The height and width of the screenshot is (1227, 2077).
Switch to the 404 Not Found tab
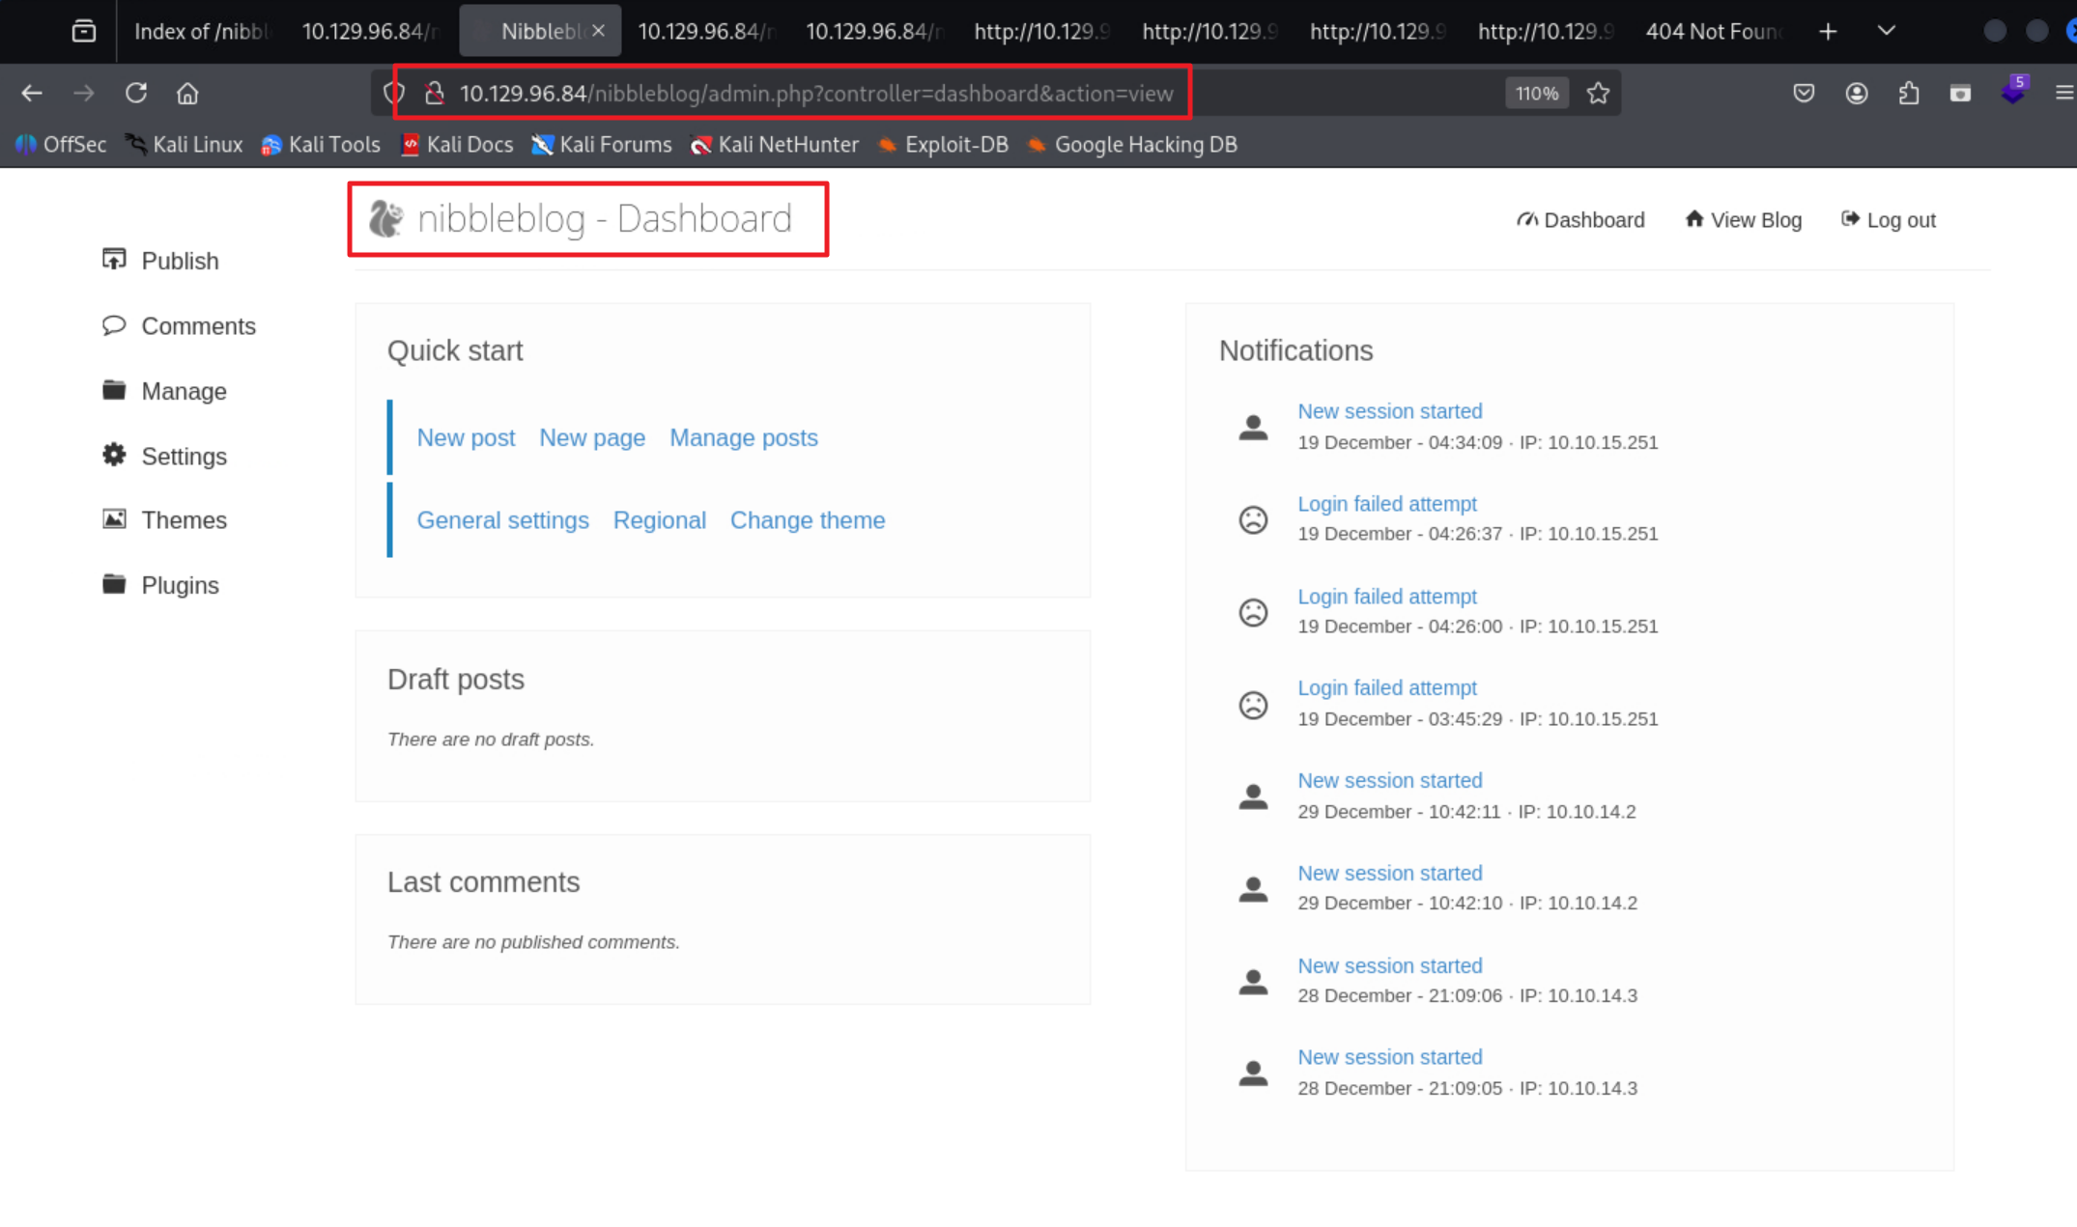tap(1711, 31)
